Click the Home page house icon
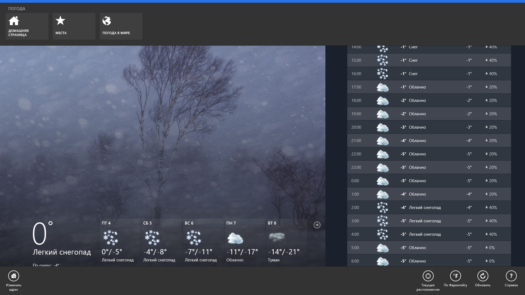525x295 pixels. pos(14,21)
